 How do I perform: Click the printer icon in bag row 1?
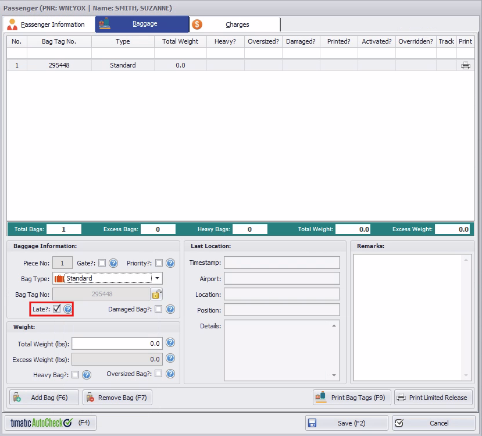click(465, 65)
